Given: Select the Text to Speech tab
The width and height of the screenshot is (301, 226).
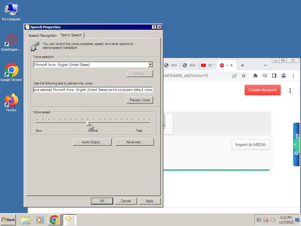Looking at the screenshot, I should [71, 35].
